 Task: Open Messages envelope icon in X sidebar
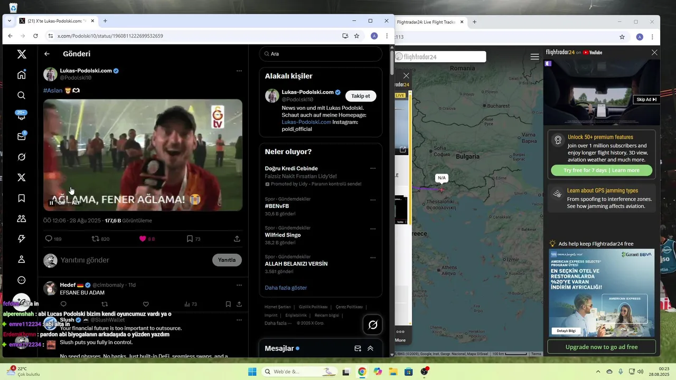coord(21,136)
